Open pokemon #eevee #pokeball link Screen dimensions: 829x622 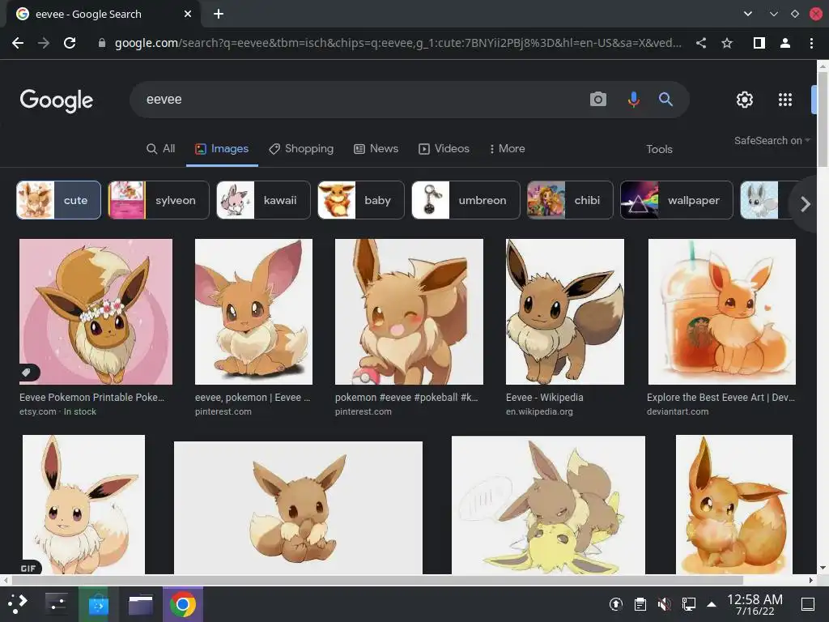tap(406, 397)
